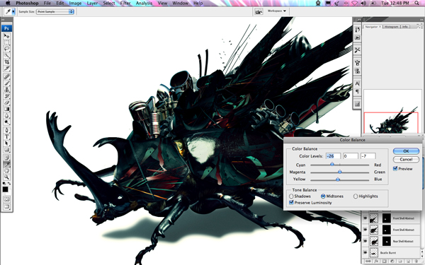Viewport: 425px width, 265px height.
Task: Confirm Color Balance with OK
Action: click(406, 151)
